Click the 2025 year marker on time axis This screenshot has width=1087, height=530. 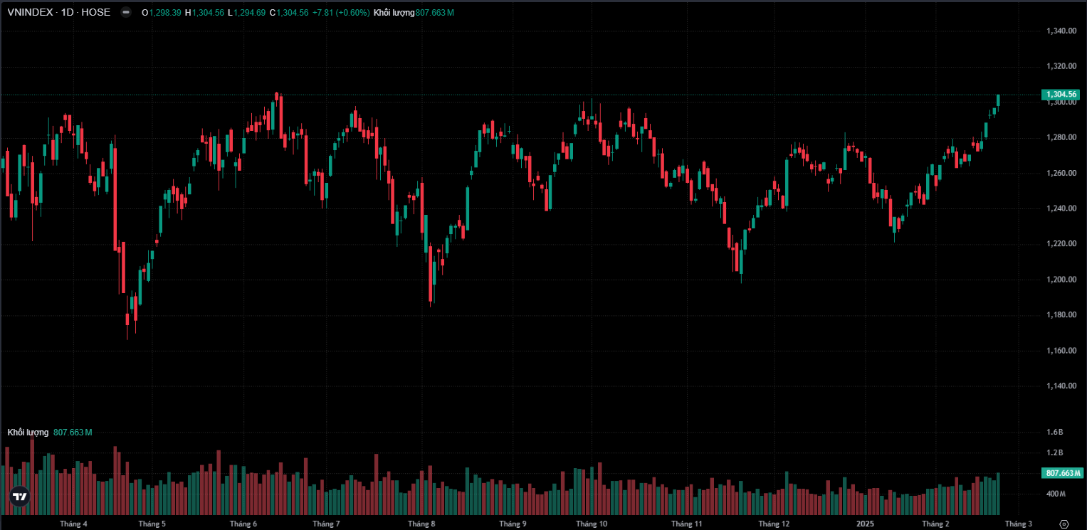click(865, 524)
